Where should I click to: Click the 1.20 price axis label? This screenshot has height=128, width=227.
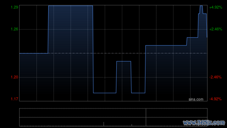pos(15,77)
